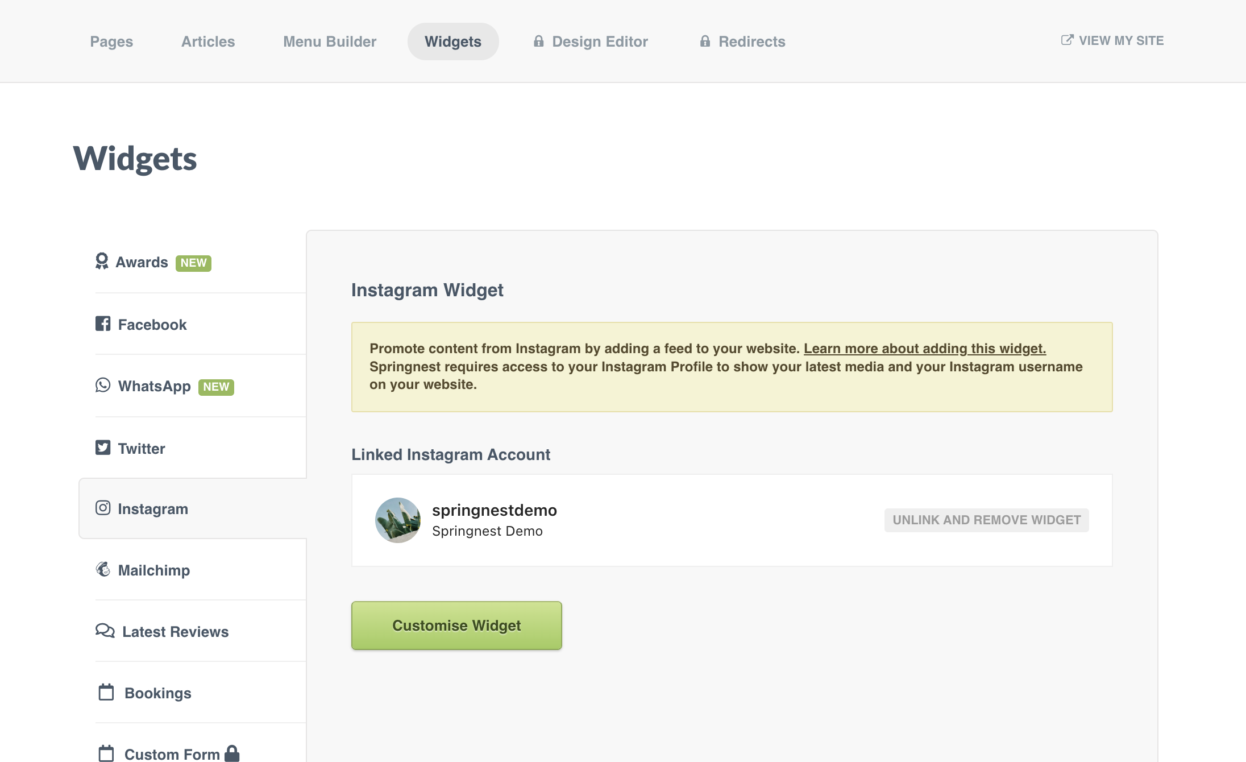Click the Bookings calendar icon

click(106, 692)
